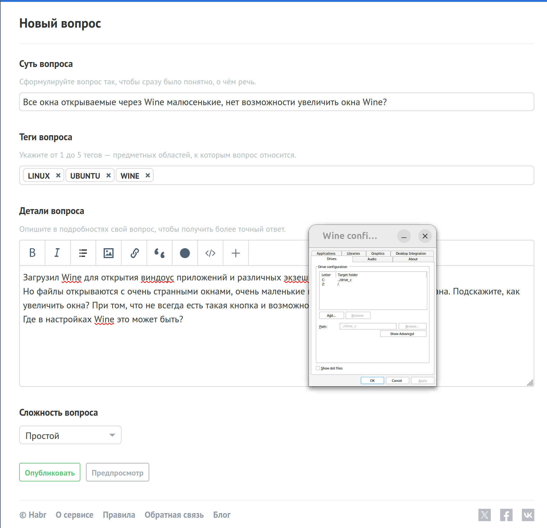The width and height of the screenshot is (547, 528).
Task: Open Блог footer link
Action: [x=222, y=515]
